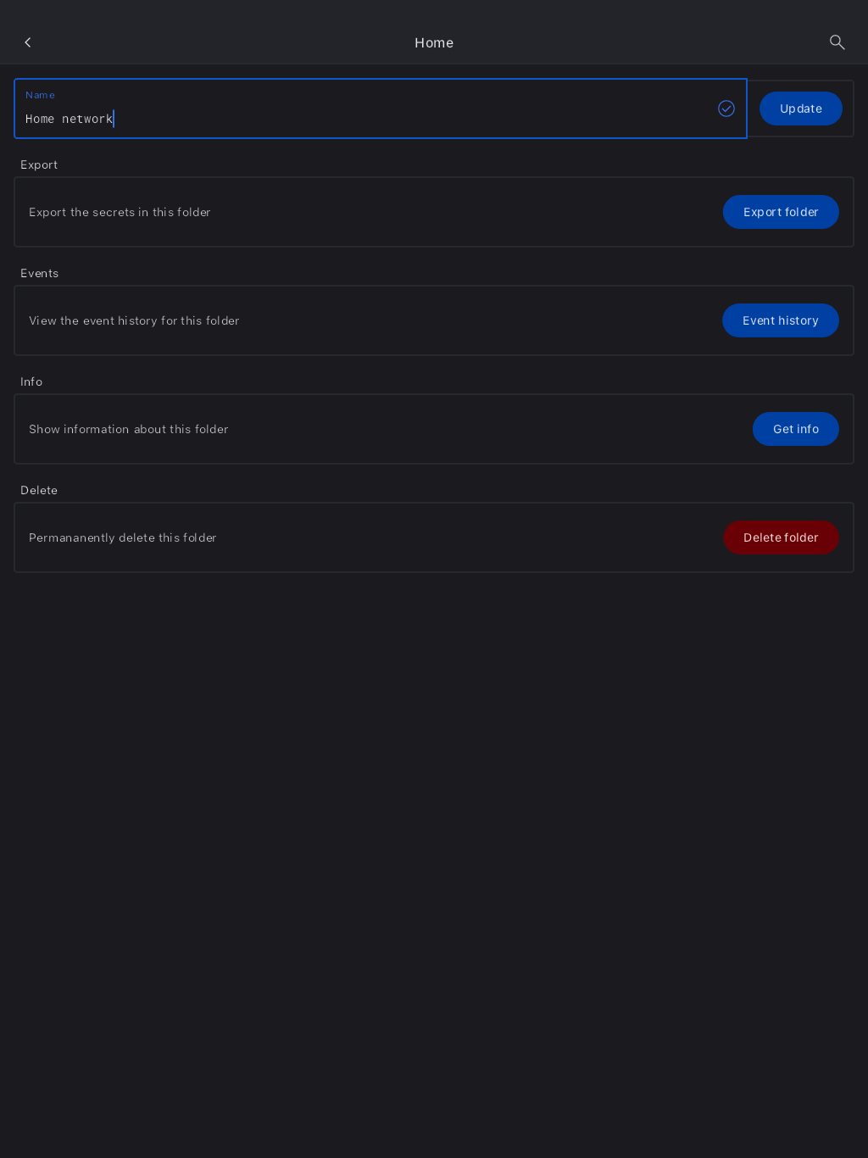This screenshot has height=1158, width=868.
Task: Click the Home title in header
Action: click(x=434, y=43)
